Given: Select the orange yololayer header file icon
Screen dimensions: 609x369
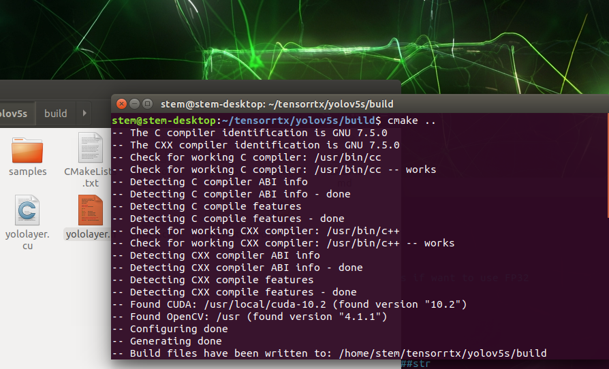Looking at the screenshot, I should tap(91, 210).
